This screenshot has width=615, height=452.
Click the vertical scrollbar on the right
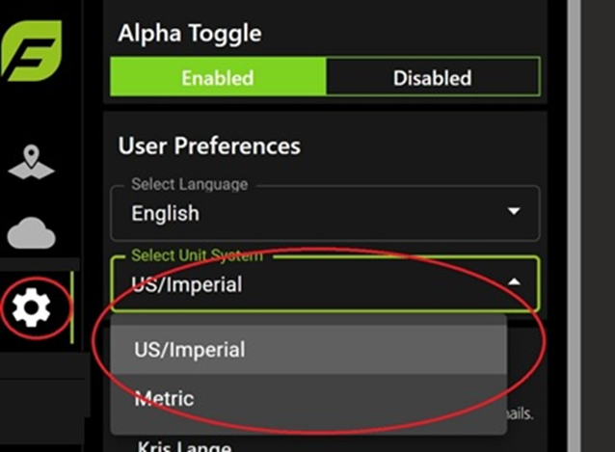pyautogui.click(x=574, y=226)
